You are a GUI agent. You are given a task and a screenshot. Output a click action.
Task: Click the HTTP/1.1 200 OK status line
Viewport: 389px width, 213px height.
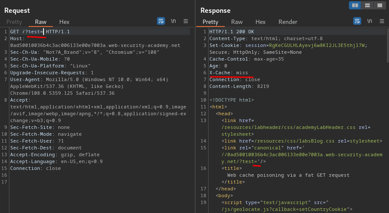pos(232,32)
